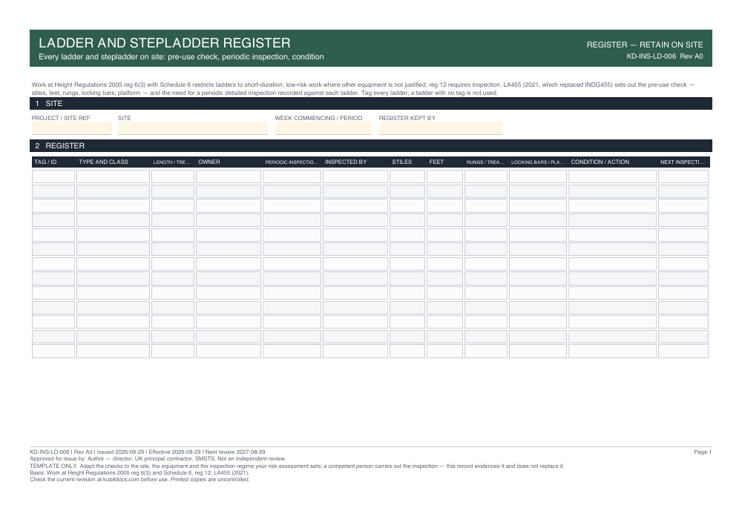Click the Site input field
Screen dimensions: 742x525
[x=193, y=128]
